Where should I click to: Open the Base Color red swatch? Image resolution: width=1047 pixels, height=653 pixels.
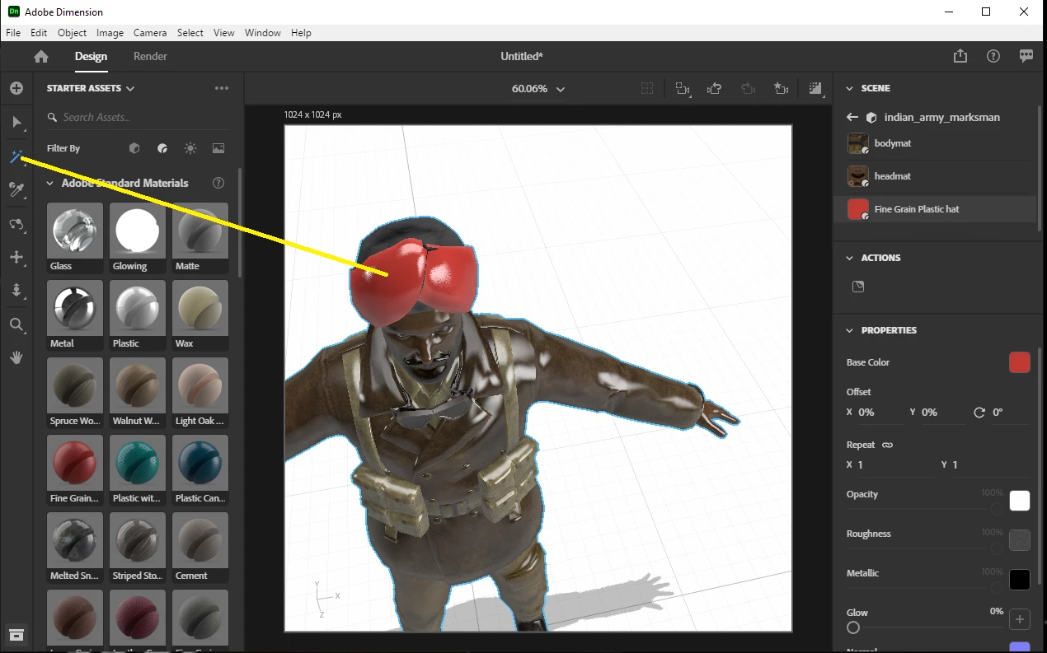coord(1020,362)
